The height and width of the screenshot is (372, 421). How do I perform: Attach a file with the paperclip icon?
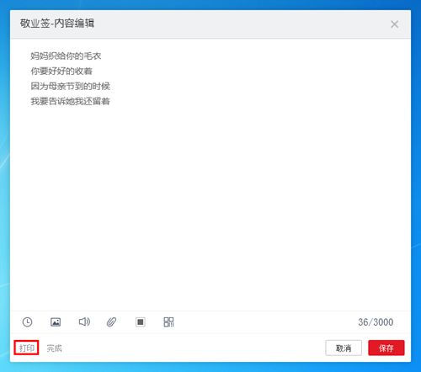click(x=111, y=322)
